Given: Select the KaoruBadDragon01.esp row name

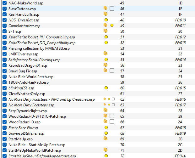Looking at the screenshot, I should [28, 65].
